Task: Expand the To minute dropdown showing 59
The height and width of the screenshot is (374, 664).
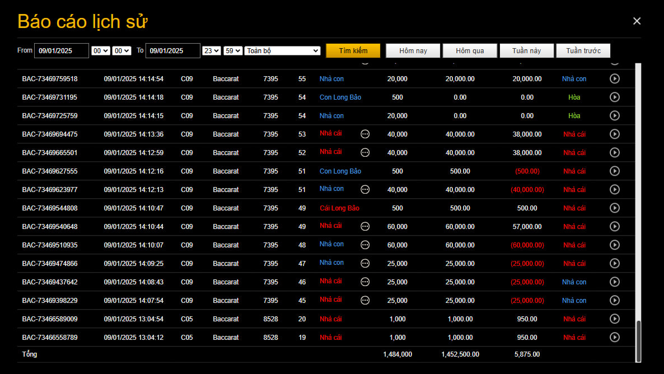Action: (x=232, y=51)
